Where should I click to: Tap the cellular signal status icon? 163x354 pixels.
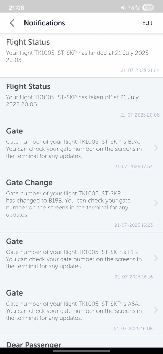click(138, 8)
